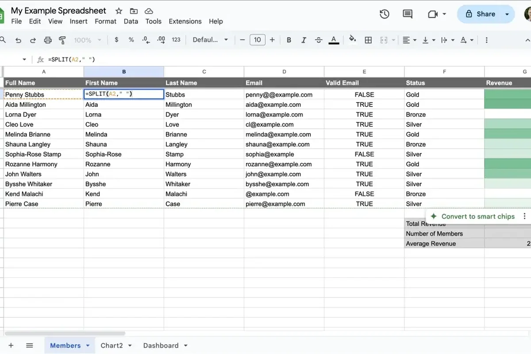Viewport: 531px width, 354px height.
Task: Increase decimal places
Action: point(161,40)
